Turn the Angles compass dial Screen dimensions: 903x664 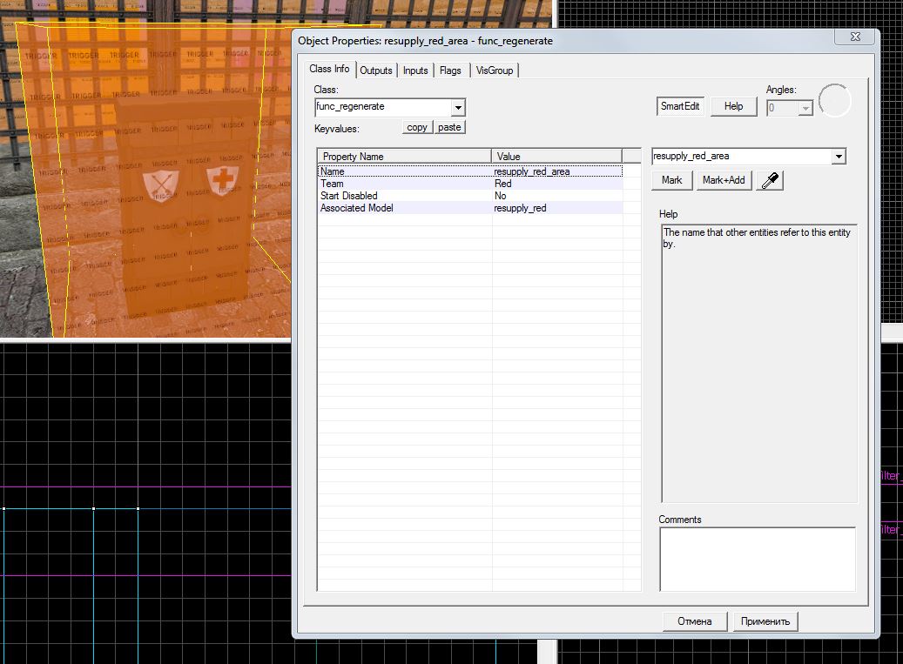(x=834, y=101)
